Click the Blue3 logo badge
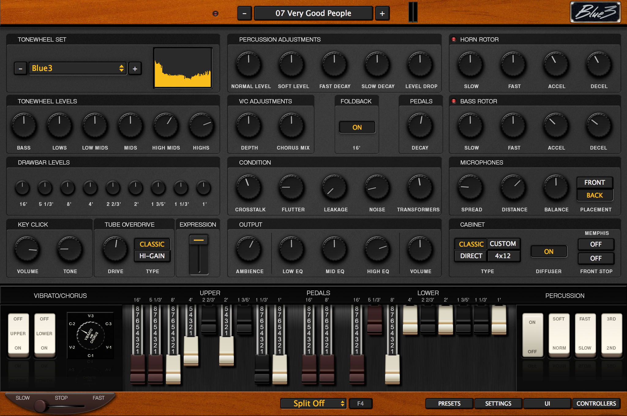The width and height of the screenshot is (627, 416). [x=595, y=12]
